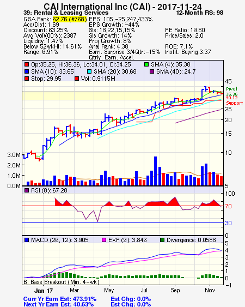Click the 'EXP (9): 3.846' readout
245x307 pixels.
127,240
